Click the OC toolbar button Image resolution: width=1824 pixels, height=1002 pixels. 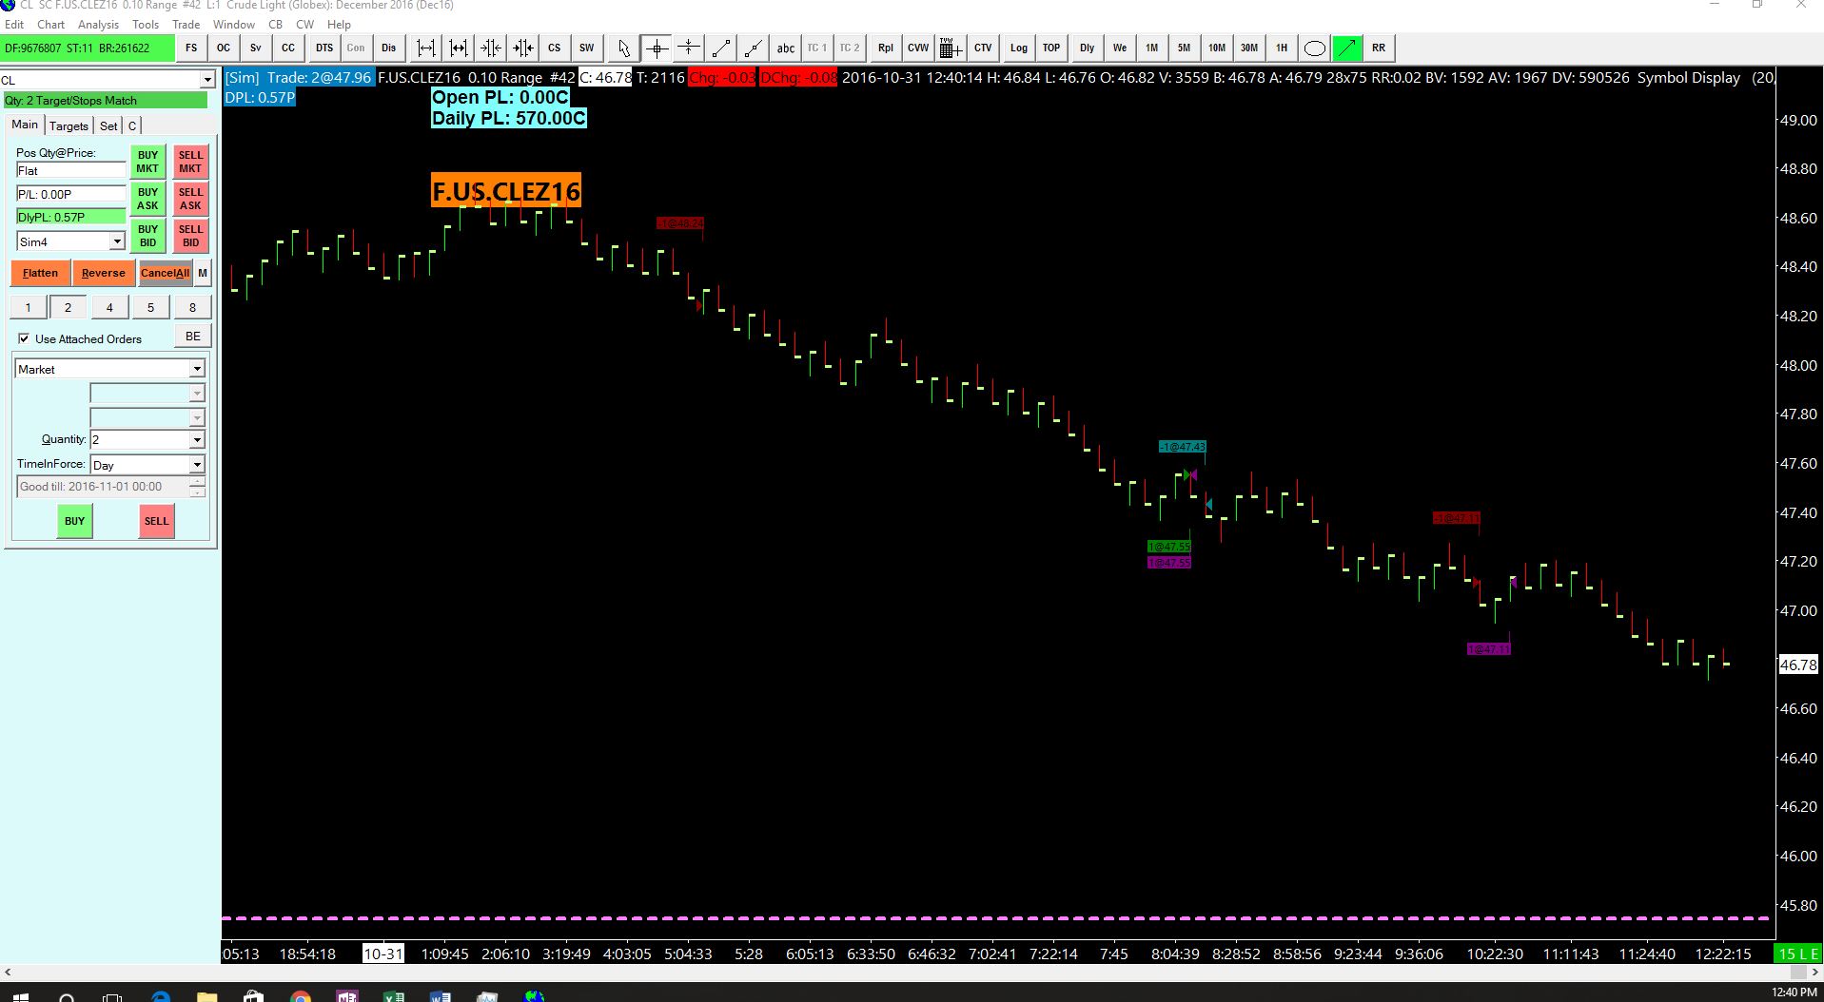[224, 48]
